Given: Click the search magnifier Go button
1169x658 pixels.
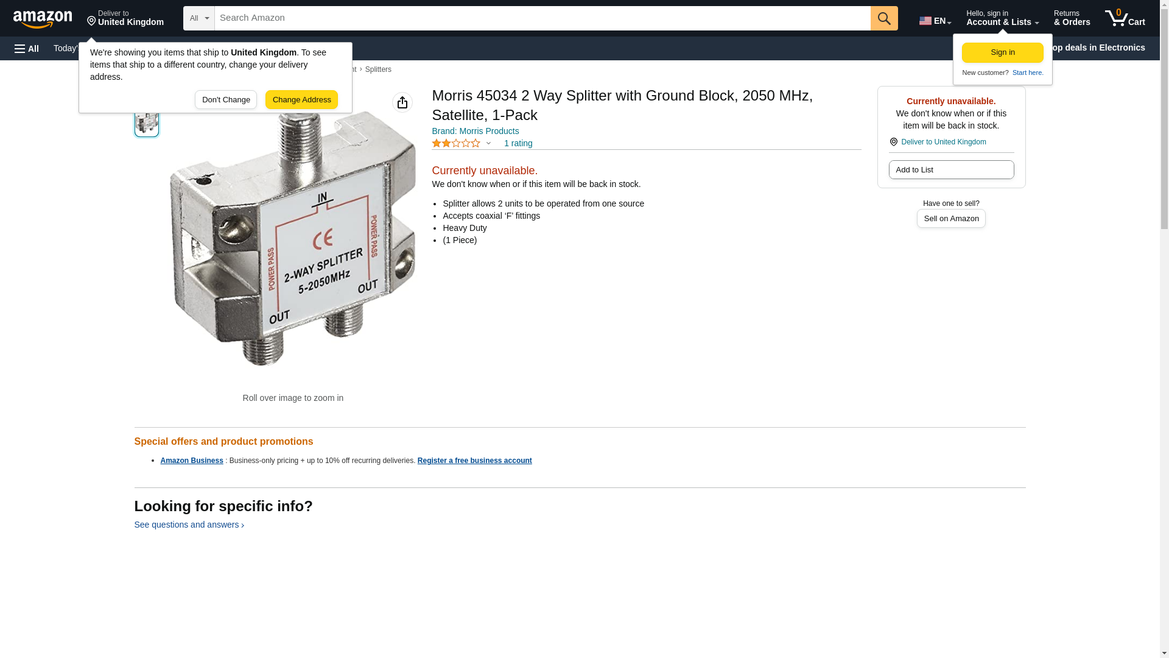Looking at the screenshot, I should pyautogui.click(x=884, y=18).
